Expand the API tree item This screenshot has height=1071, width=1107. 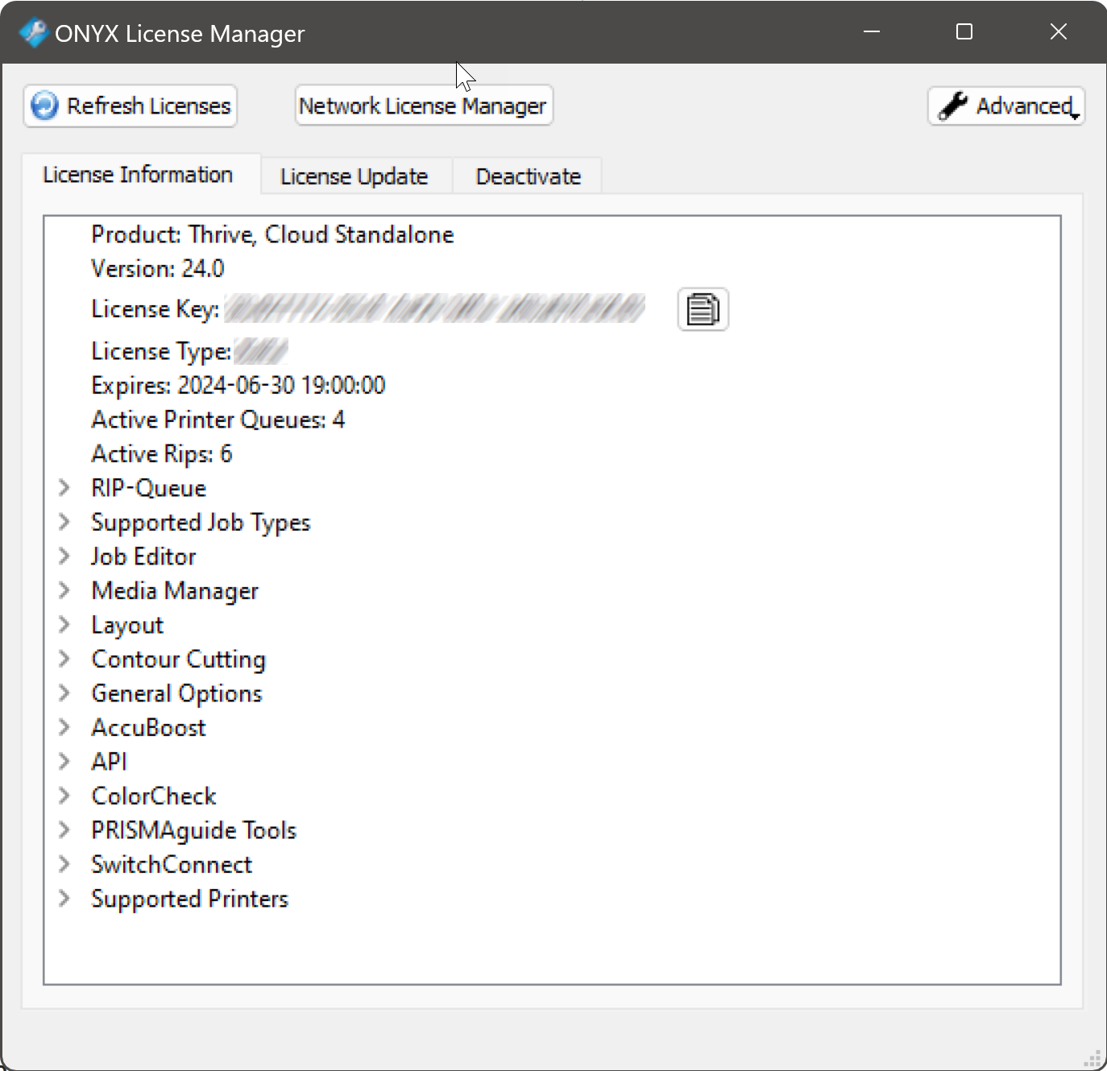66,761
